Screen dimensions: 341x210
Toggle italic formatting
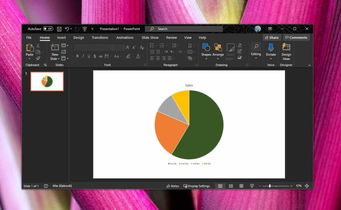[83, 56]
